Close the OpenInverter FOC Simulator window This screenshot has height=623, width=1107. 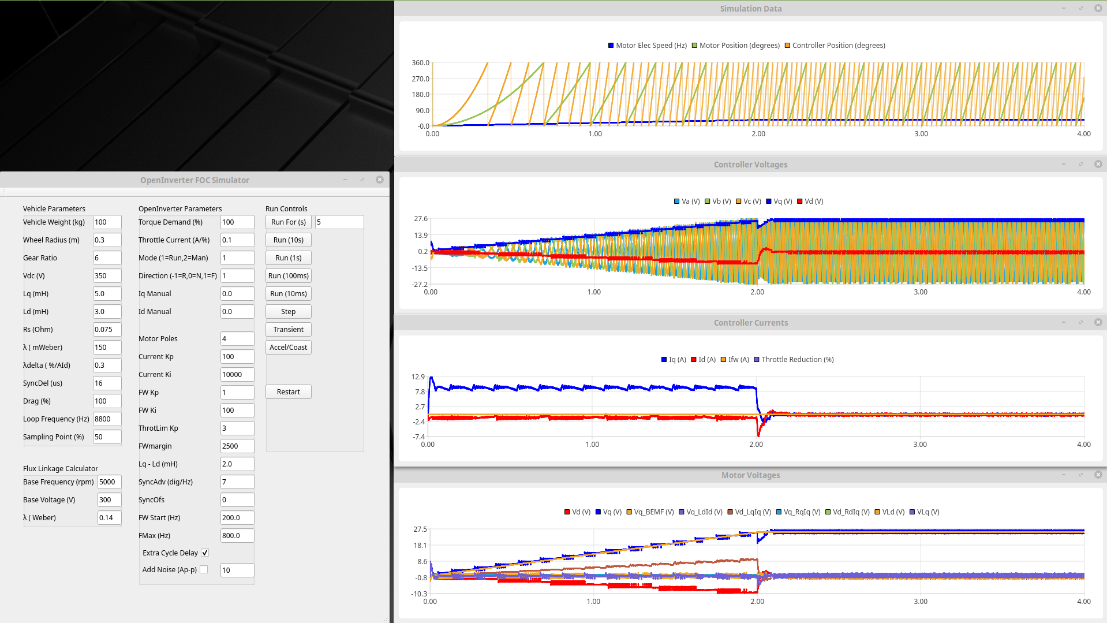pos(379,180)
